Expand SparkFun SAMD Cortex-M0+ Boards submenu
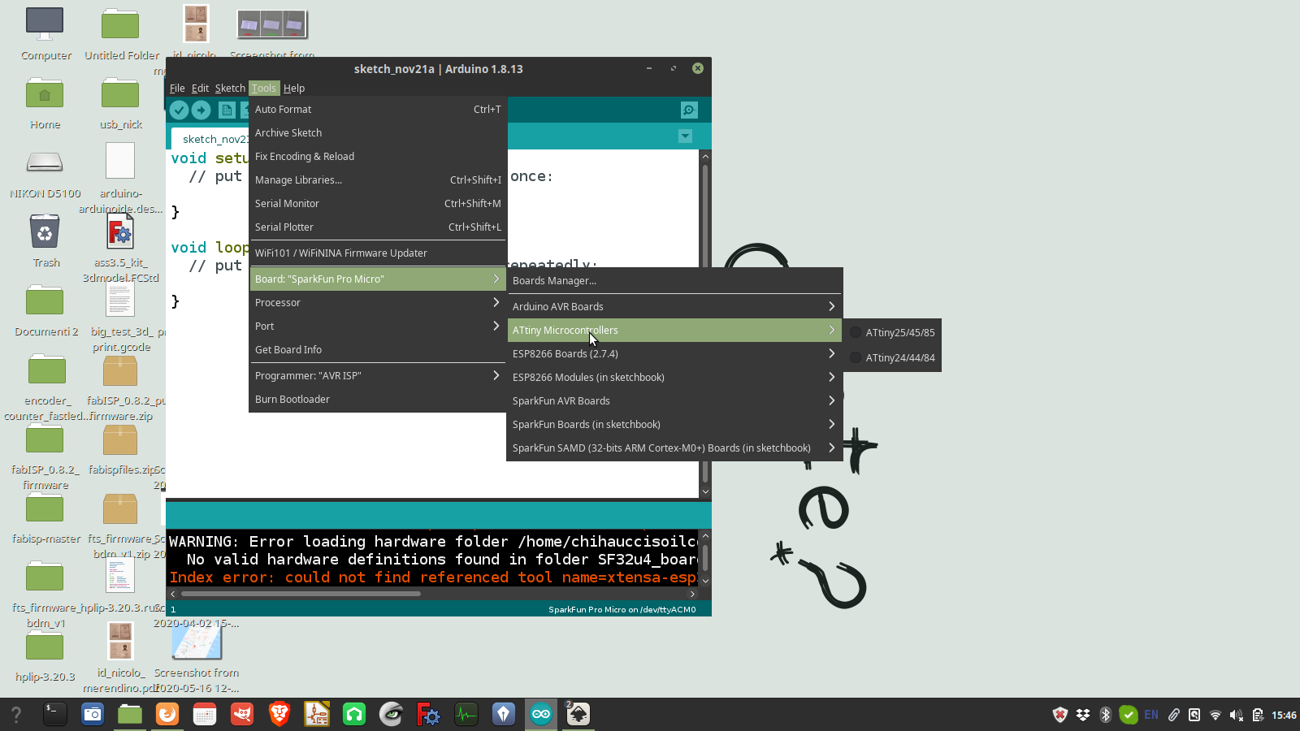Image resolution: width=1300 pixels, height=731 pixels. (674, 448)
